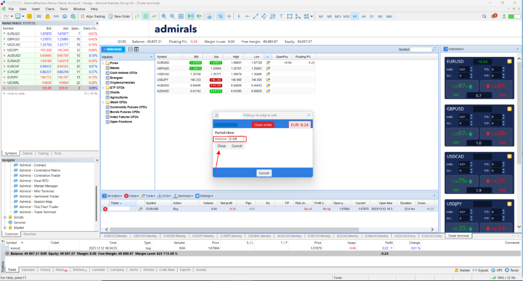Select the text label T tool
Screen dimensions: 523x281
pyautogui.click(x=281, y=16)
